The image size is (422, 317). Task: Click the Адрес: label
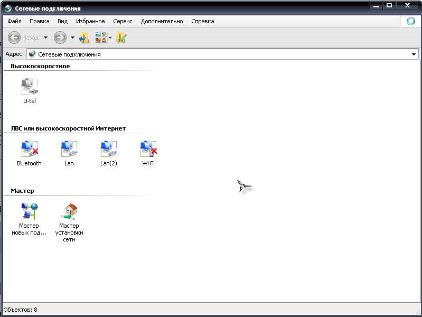(15, 54)
